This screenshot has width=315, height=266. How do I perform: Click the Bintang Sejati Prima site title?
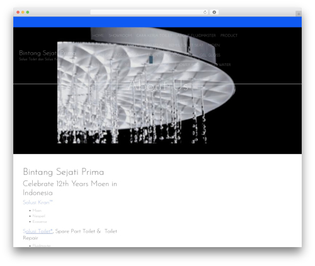(x=47, y=53)
